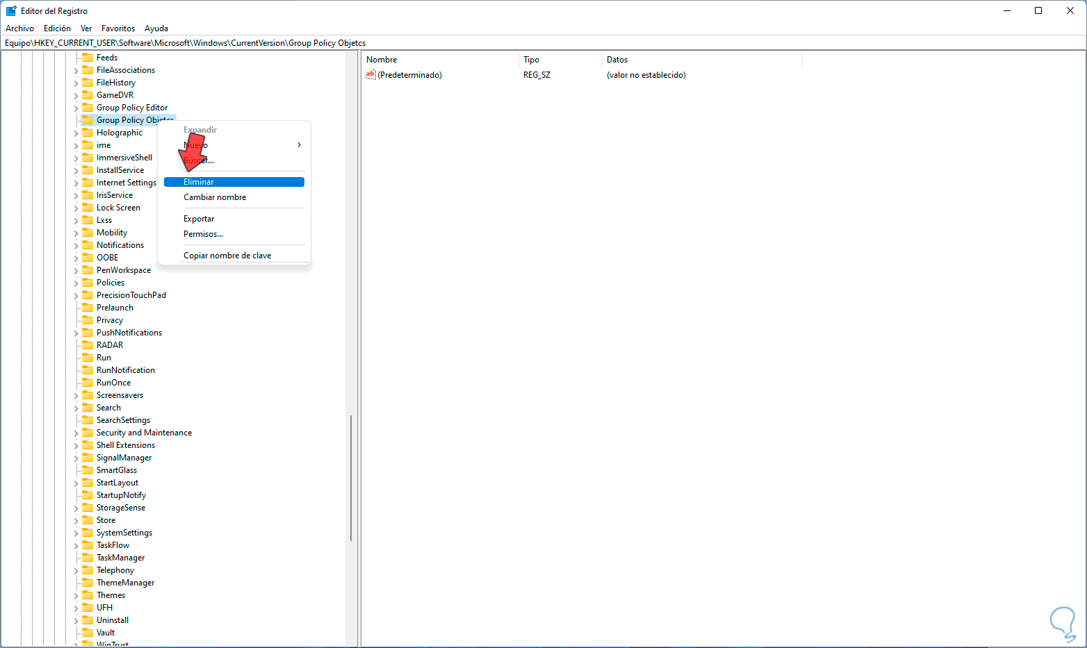Select the ImmersiveShell key

pos(124,158)
